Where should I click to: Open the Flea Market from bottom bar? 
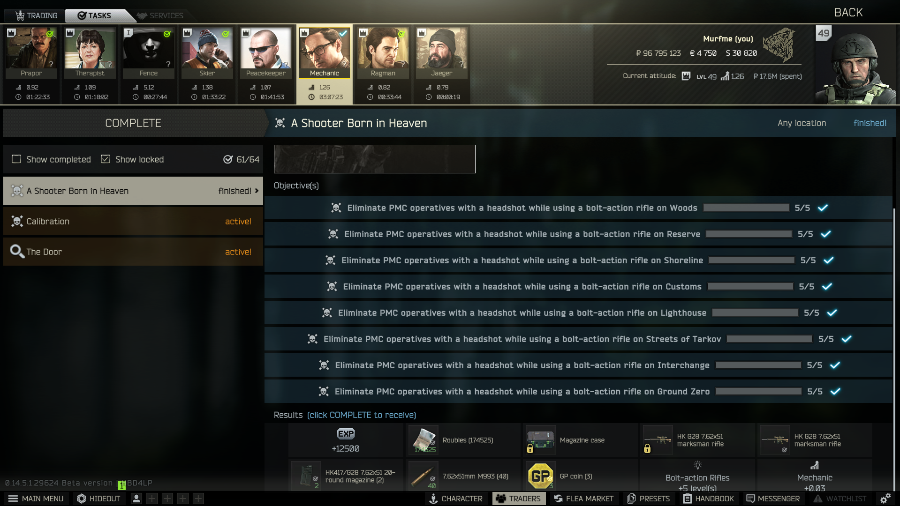coord(584,499)
